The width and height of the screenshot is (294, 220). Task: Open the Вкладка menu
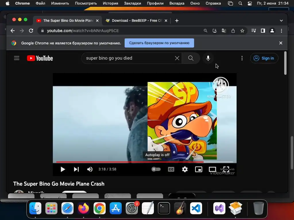[177, 3]
